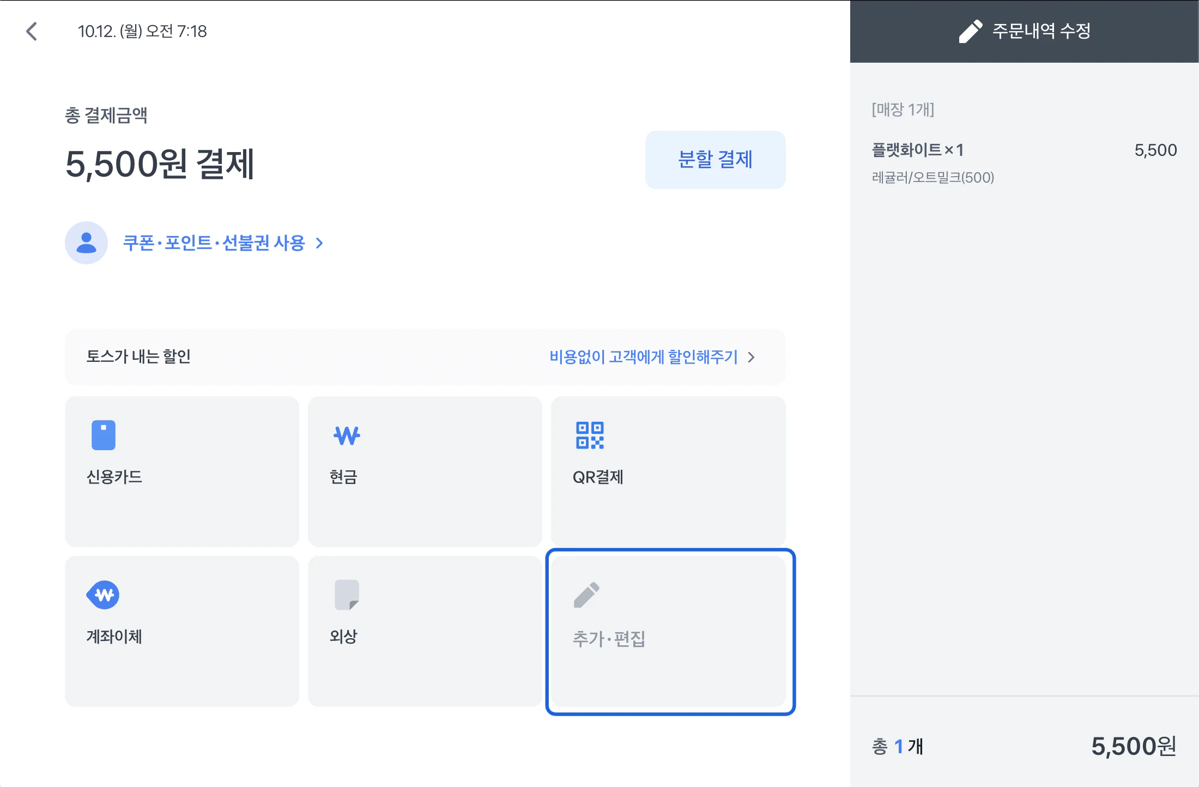Click 플랫화이트×1 order item
This screenshot has height=787, width=1199.
tap(918, 150)
